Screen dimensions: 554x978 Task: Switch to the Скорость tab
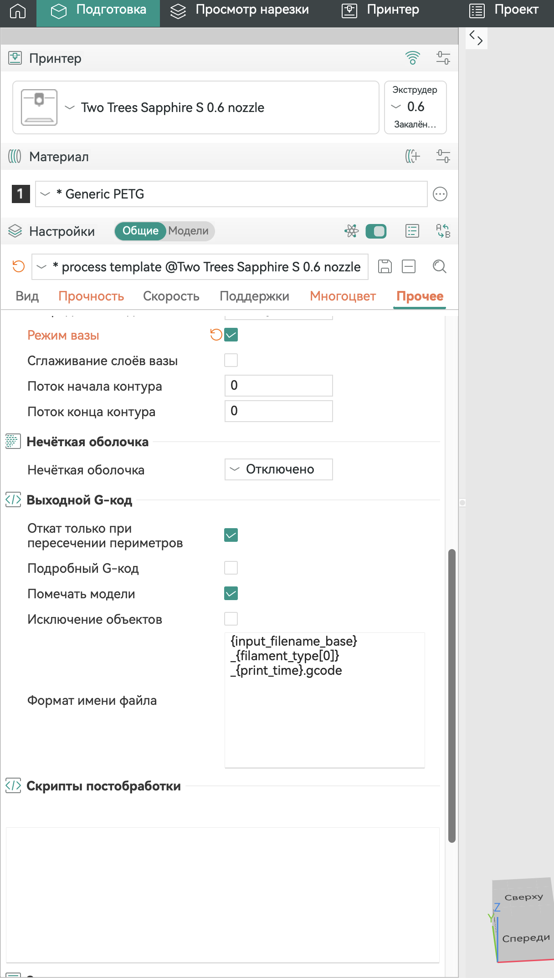[171, 296]
